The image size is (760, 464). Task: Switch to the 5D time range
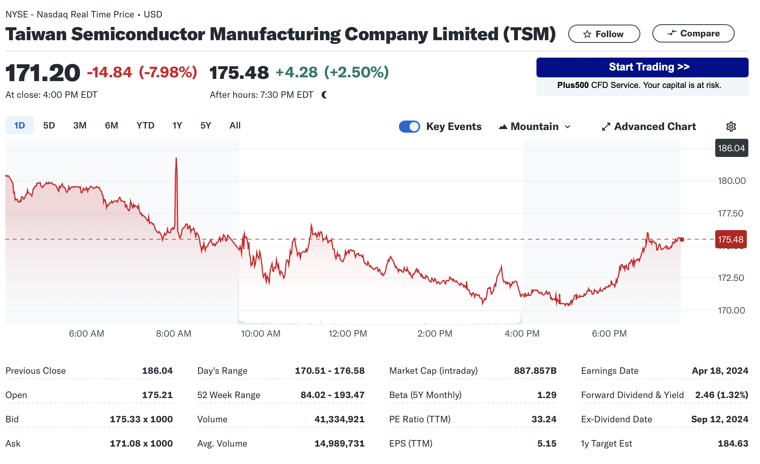pyautogui.click(x=49, y=125)
